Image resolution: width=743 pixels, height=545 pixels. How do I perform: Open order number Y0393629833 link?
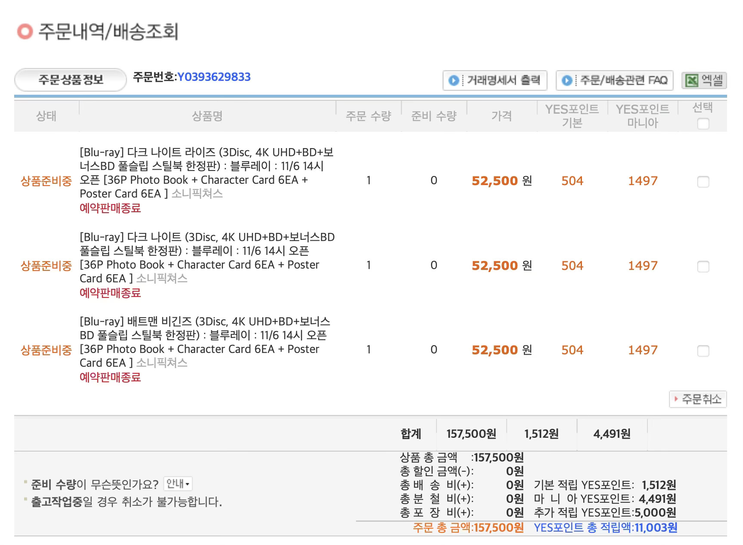coord(214,77)
